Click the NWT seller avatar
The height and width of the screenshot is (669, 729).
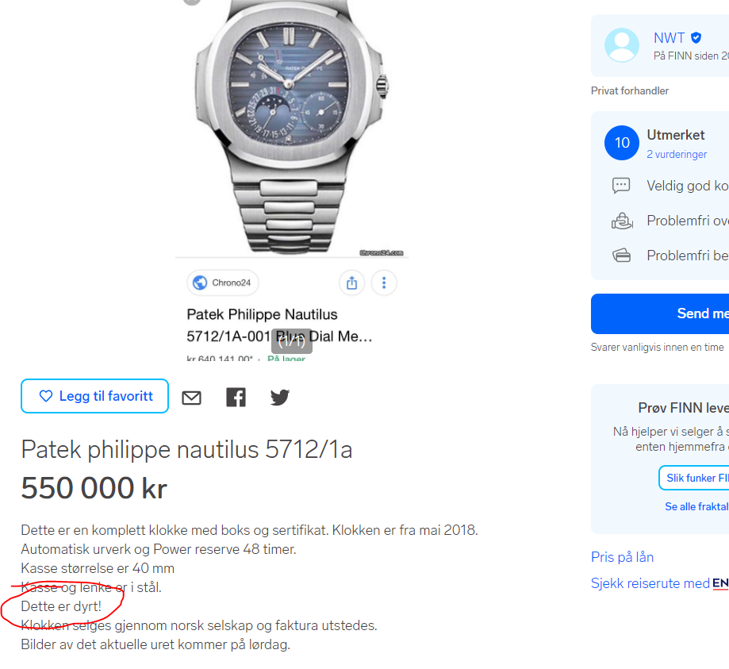click(621, 45)
